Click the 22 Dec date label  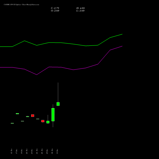coord(27,151)
